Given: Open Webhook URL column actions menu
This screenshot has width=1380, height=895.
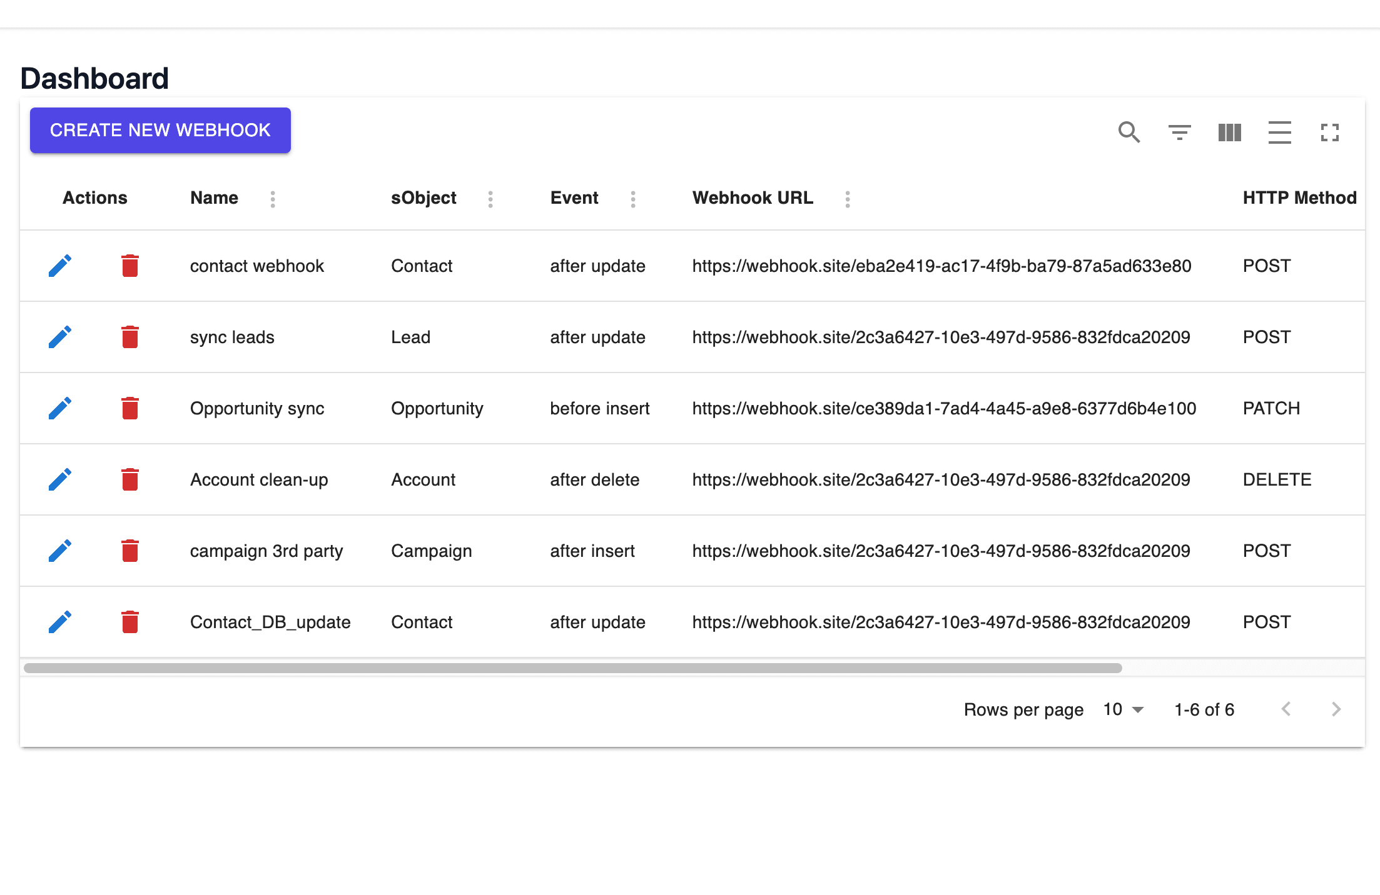Looking at the screenshot, I should point(848,199).
